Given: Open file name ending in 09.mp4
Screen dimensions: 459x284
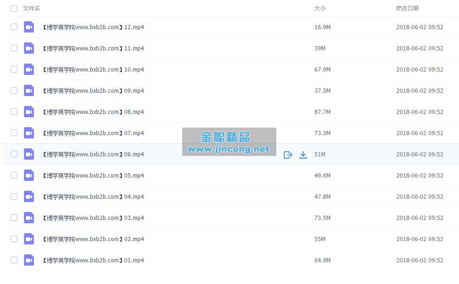Looking at the screenshot, I should (x=93, y=91).
